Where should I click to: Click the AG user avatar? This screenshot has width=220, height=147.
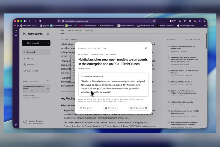(x=25, y=122)
